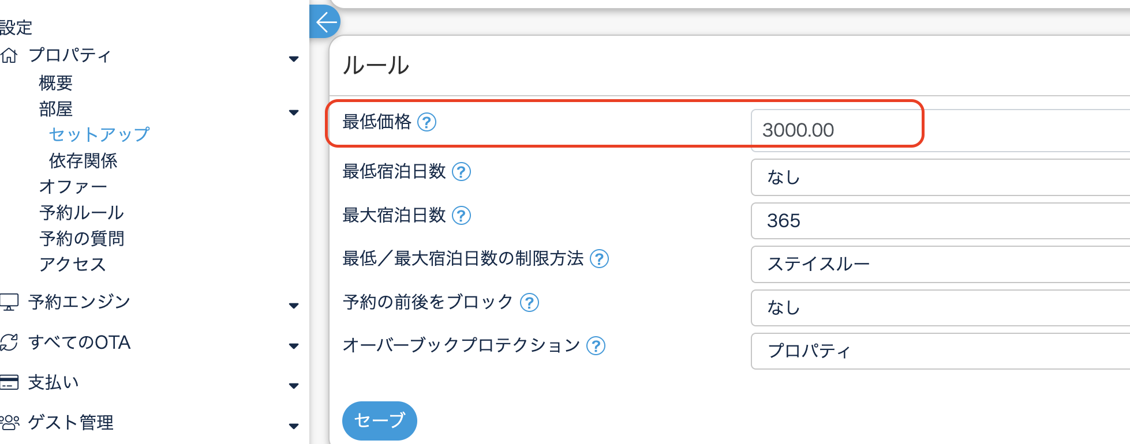The width and height of the screenshot is (1130, 444).
Task: Open 依存関係 sidebar link
Action: click(83, 161)
